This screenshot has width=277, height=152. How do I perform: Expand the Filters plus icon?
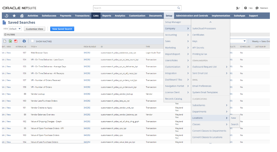(x=5, y=35)
